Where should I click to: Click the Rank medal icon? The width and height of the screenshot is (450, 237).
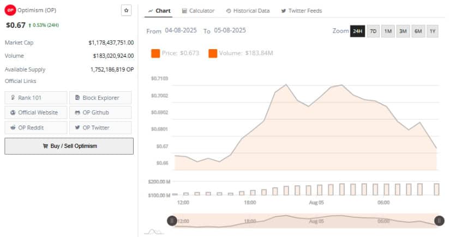coord(13,98)
